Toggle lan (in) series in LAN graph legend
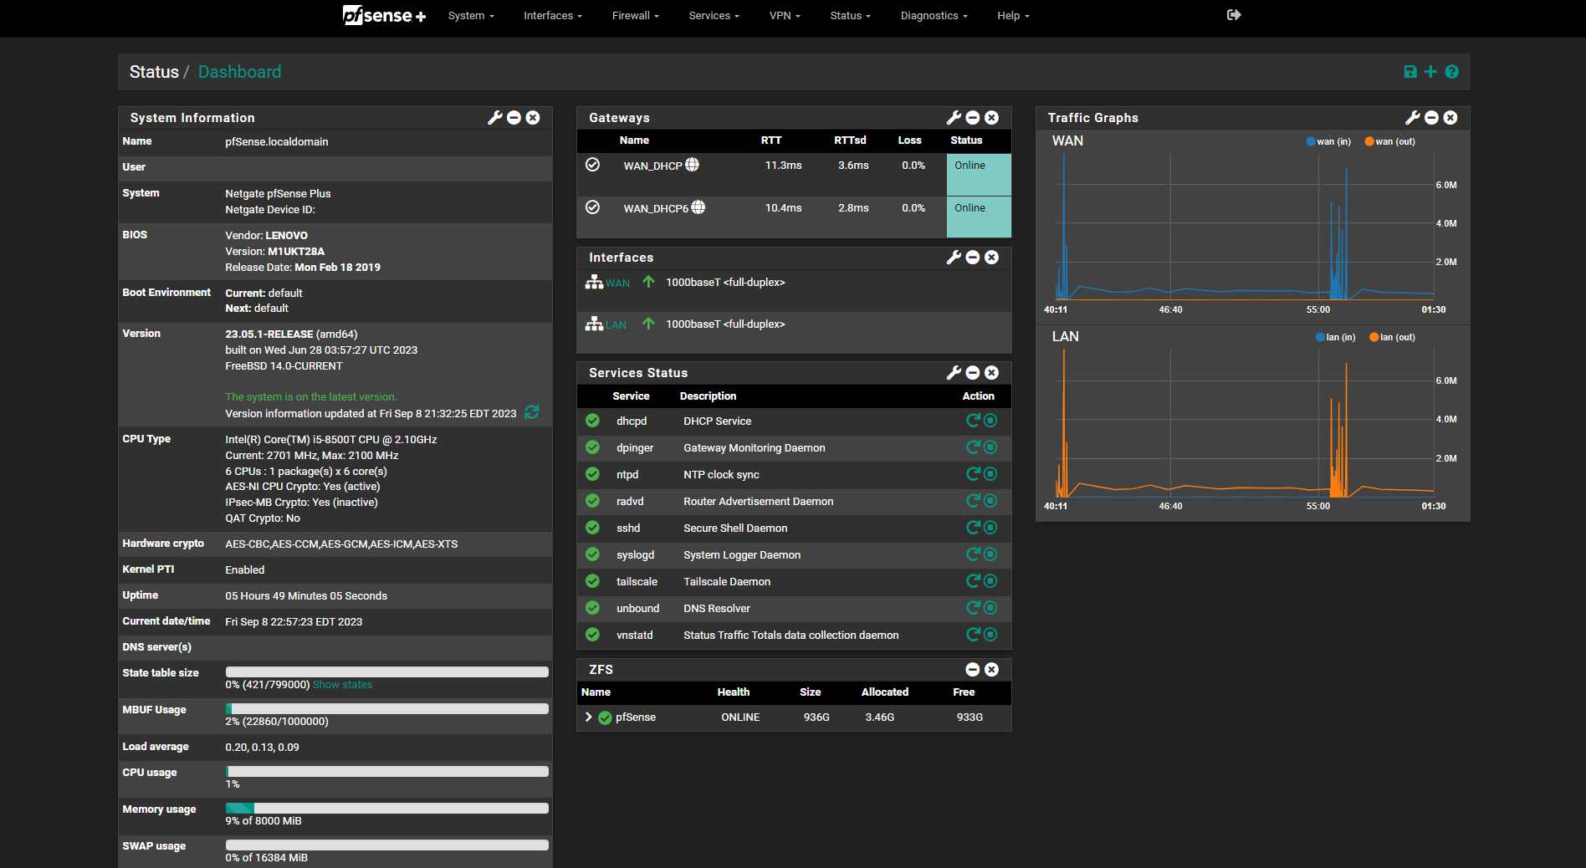1586x868 pixels. coord(1335,337)
